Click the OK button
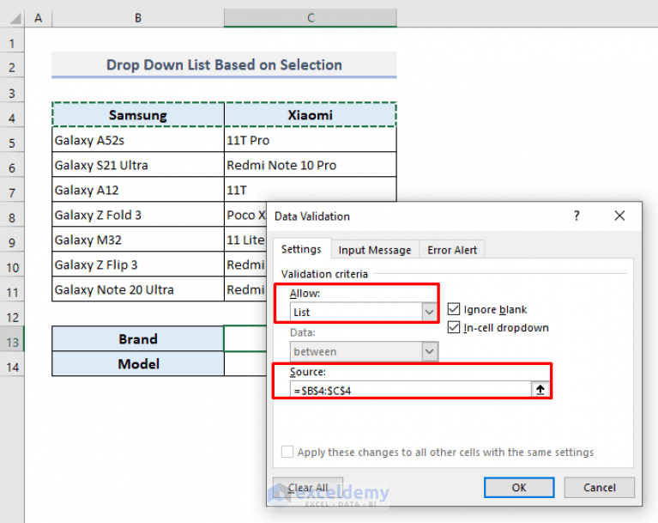Screen dimensions: 658x523 click(x=519, y=487)
